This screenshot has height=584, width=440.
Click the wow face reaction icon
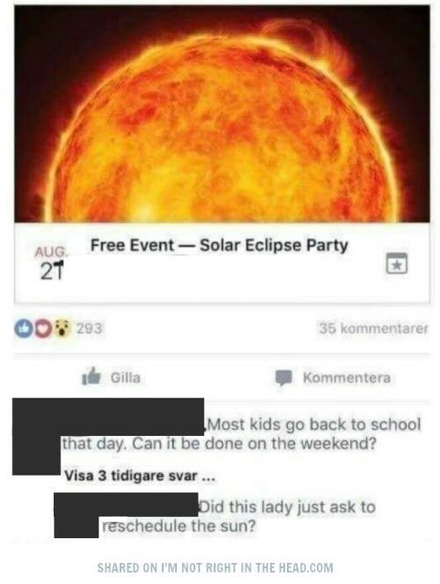click(x=62, y=329)
